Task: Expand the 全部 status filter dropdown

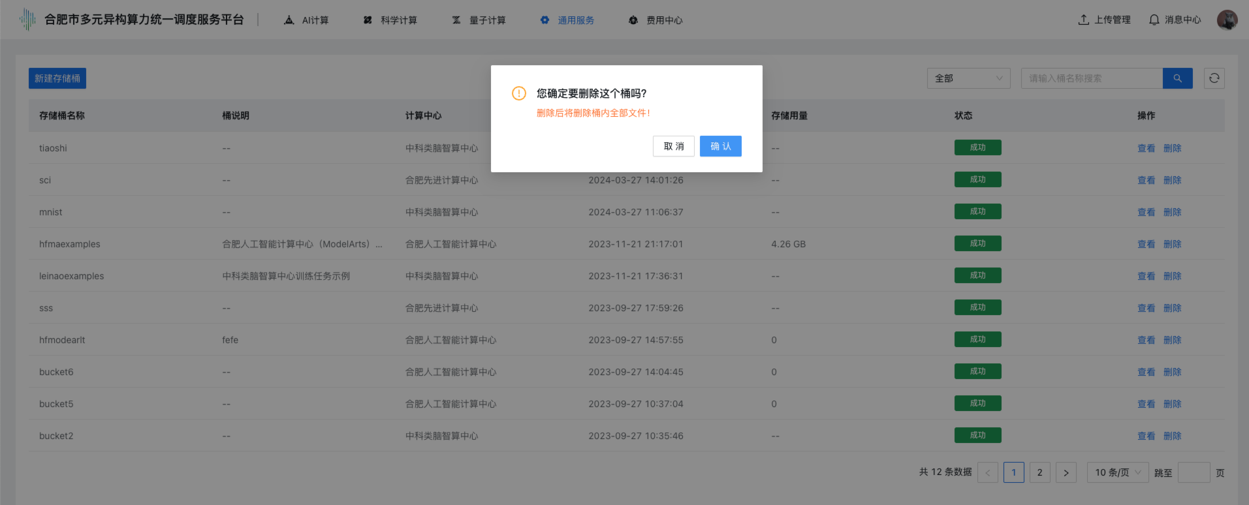Action: pyautogui.click(x=968, y=78)
